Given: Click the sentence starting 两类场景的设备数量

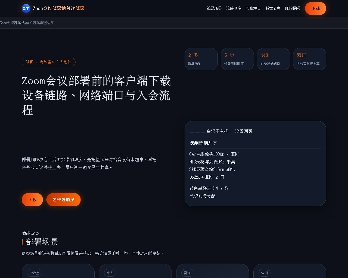Looking at the screenshot, I should pos(93,253).
